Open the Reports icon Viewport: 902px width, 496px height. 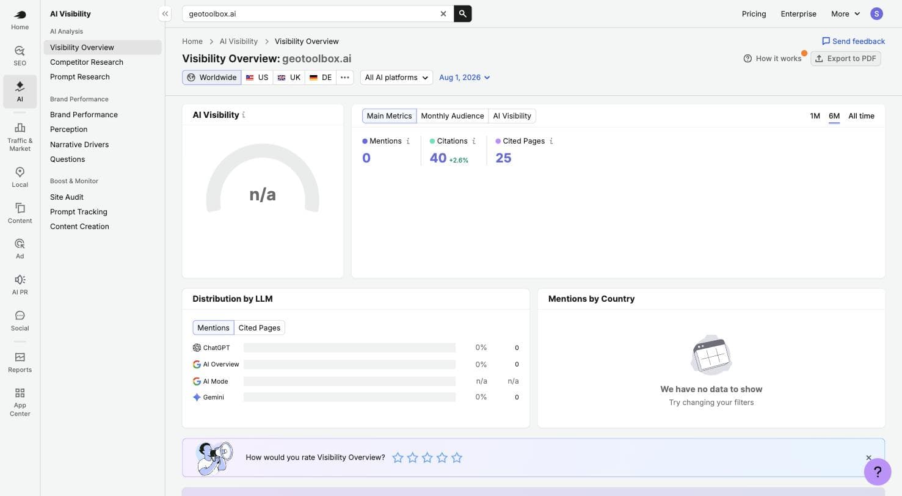coord(20,357)
